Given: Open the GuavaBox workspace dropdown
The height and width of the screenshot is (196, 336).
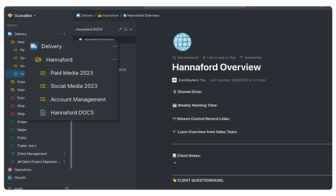Looking at the screenshot, I should [x=22, y=16].
